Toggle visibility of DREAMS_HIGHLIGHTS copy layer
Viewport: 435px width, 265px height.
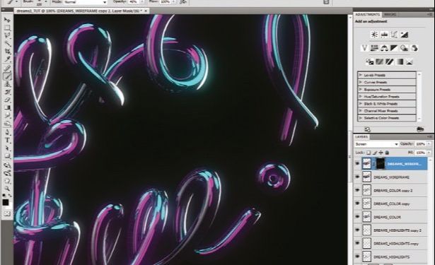pyautogui.click(x=357, y=244)
